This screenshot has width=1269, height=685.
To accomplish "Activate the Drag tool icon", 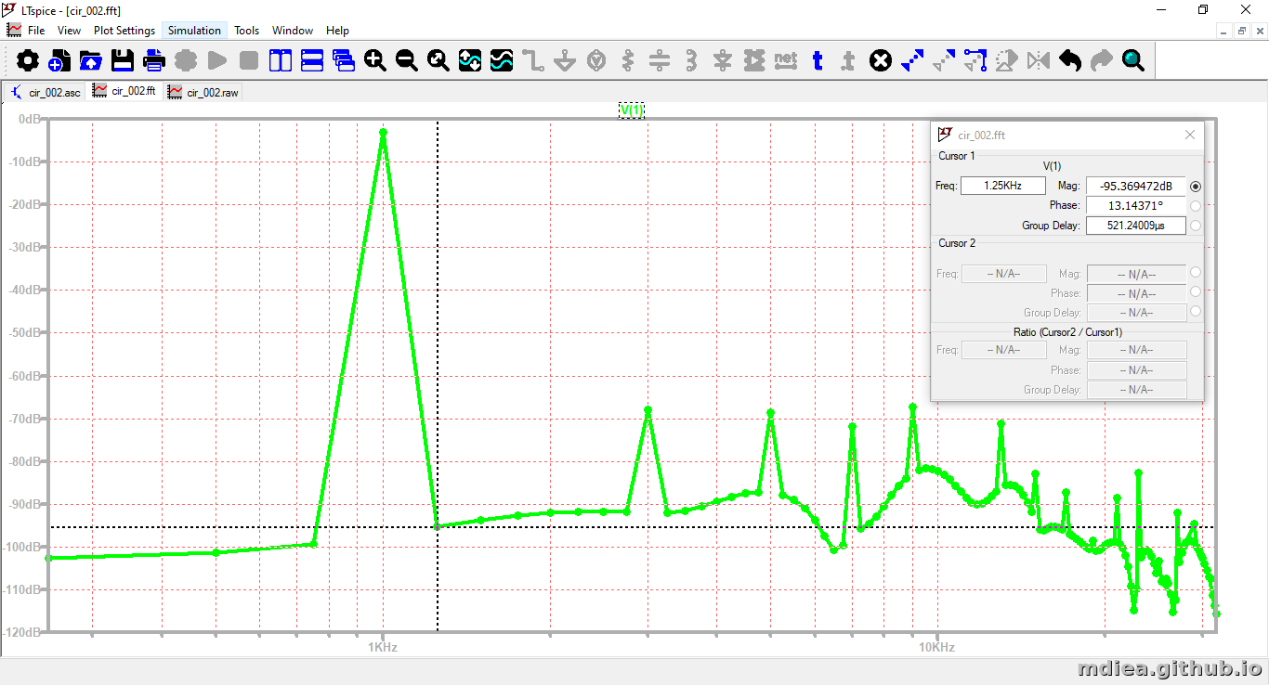I will pos(975,61).
